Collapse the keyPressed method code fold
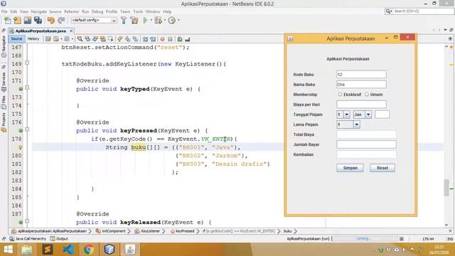Viewport: 455px width, 256px height. 27,129
